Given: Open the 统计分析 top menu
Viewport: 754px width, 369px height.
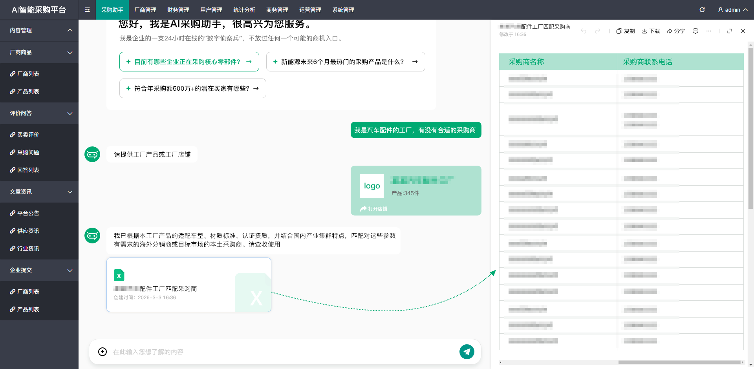Looking at the screenshot, I should [x=244, y=10].
